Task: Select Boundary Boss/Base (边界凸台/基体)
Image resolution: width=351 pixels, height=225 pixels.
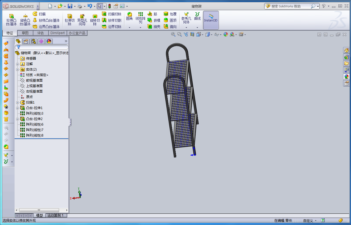Action: 46,27
